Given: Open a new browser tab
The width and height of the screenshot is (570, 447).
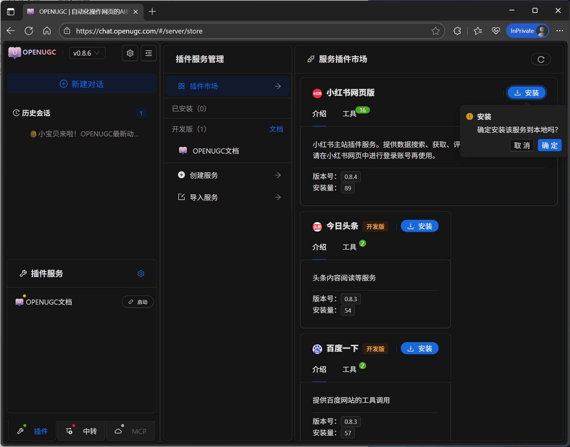Looking at the screenshot, I should [x=152, y=11].
